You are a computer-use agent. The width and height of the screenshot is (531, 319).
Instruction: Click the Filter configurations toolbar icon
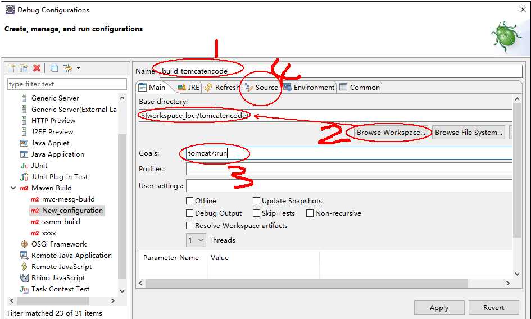point(67,68)
